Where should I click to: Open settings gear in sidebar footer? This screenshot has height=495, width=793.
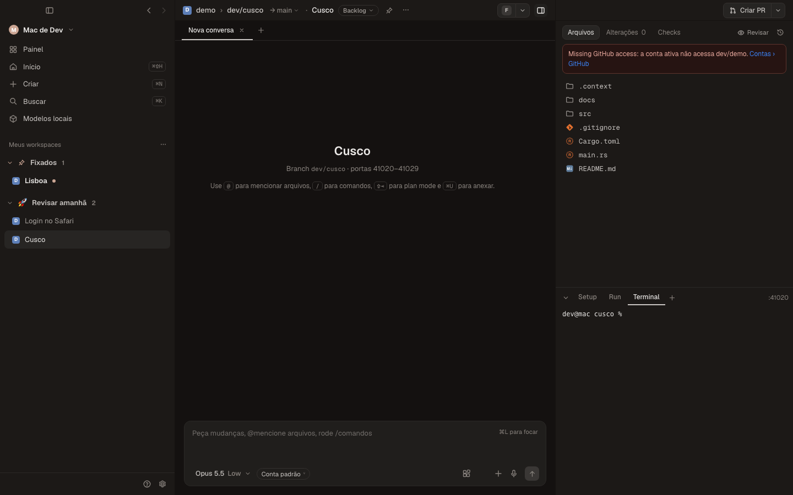(x=162, y=484)
